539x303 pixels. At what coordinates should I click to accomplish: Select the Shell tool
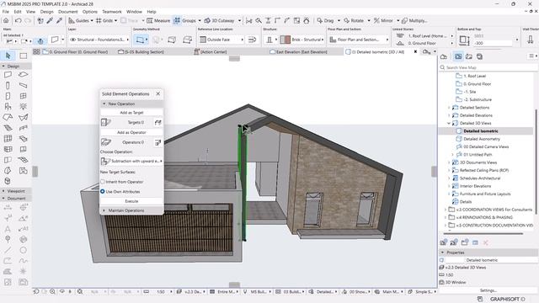click(x=23, y=117)
